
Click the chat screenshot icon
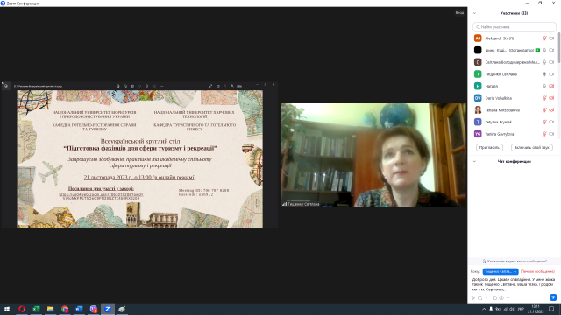pos(480,297)
